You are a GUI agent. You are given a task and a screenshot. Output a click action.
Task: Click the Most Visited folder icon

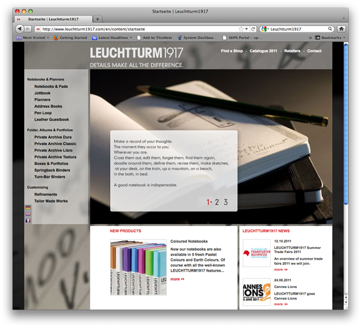(19, 38)
